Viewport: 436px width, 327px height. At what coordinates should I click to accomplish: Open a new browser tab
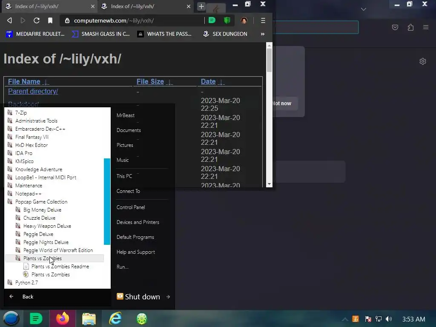click(201, 6)
